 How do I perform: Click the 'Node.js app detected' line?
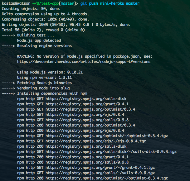[x=39, y=40]
